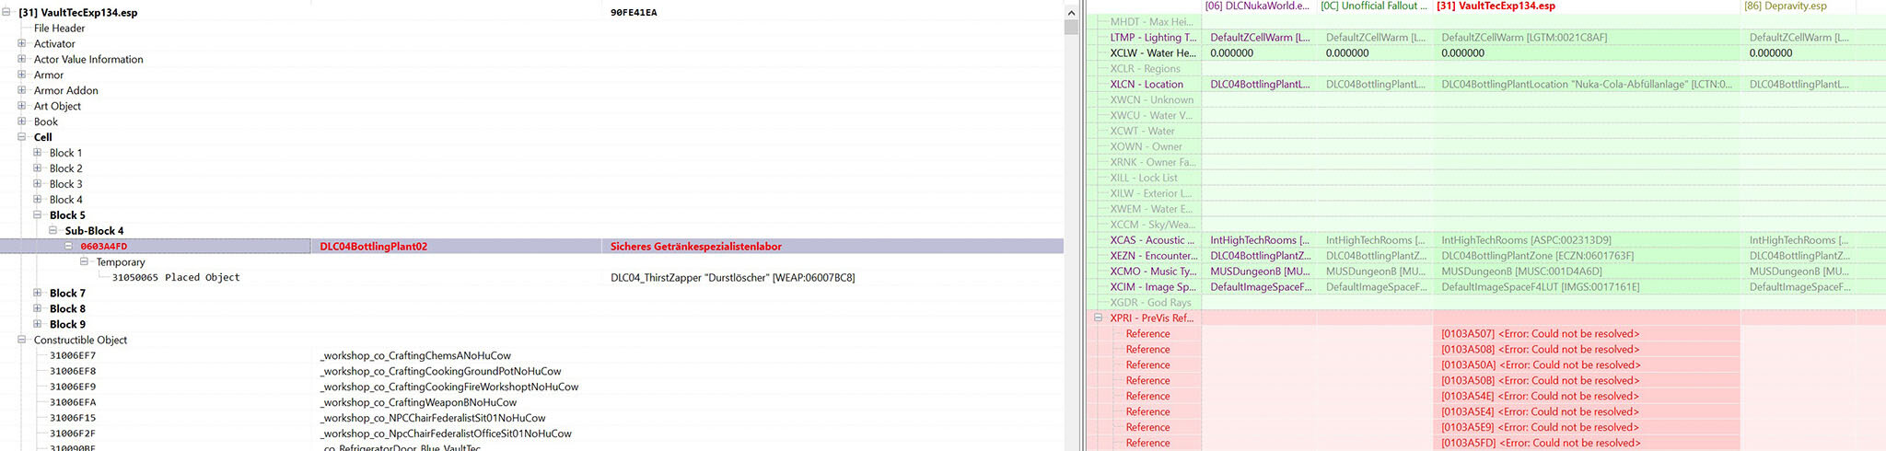This screenshot has width=1886, height=451.
Task: Collapse the Cell group
Action: click(22, 137)
